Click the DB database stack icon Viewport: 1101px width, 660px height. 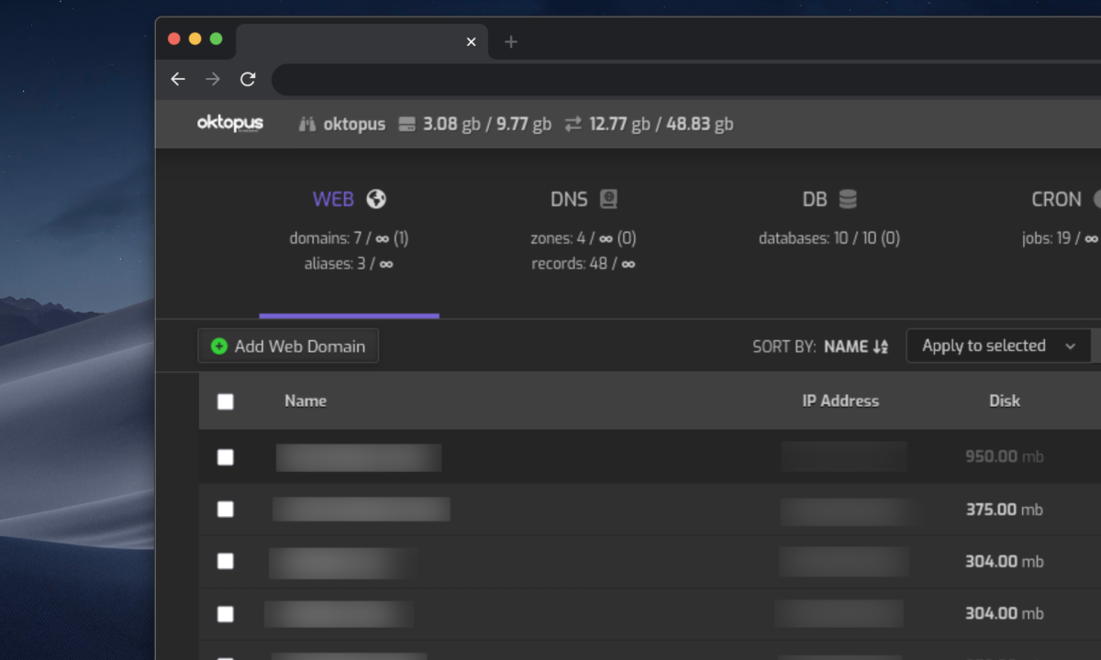(x=848, y=199)
